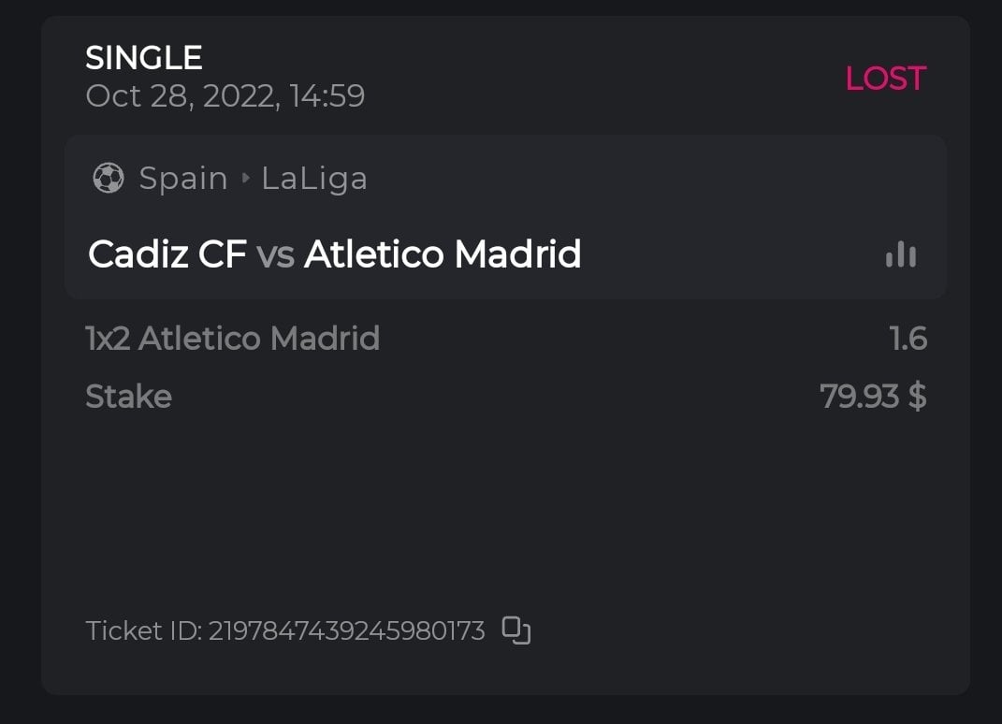Open the LaLiga league link

pos(314,178)
